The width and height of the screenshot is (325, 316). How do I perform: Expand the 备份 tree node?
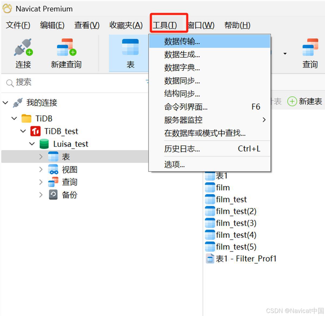pos(41,195)
